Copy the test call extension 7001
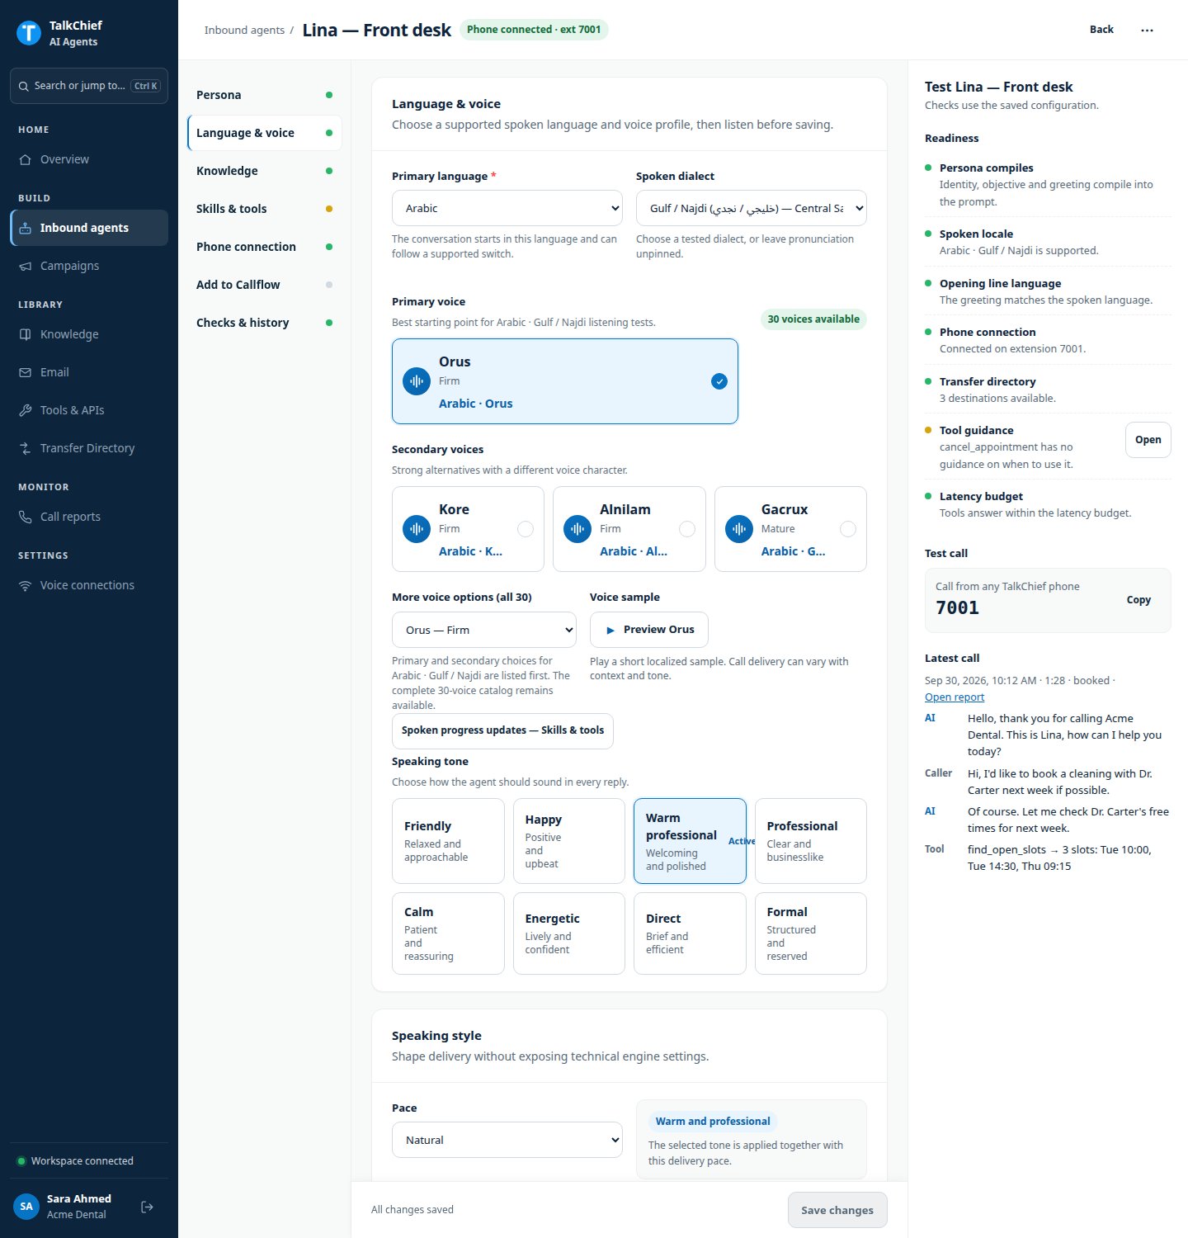This screenshot has height=1238, width=1188. 1138,600
